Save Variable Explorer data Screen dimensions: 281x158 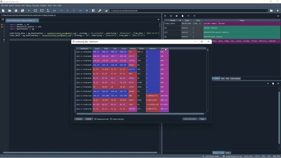click(x=171, y=16)
